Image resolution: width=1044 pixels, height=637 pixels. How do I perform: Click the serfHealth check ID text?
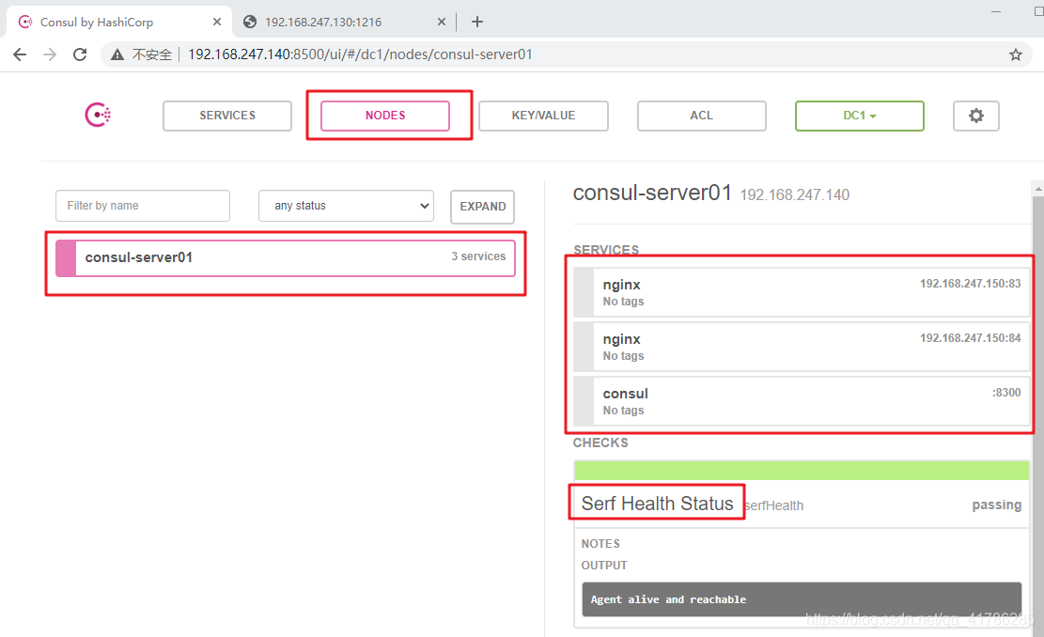774,505
